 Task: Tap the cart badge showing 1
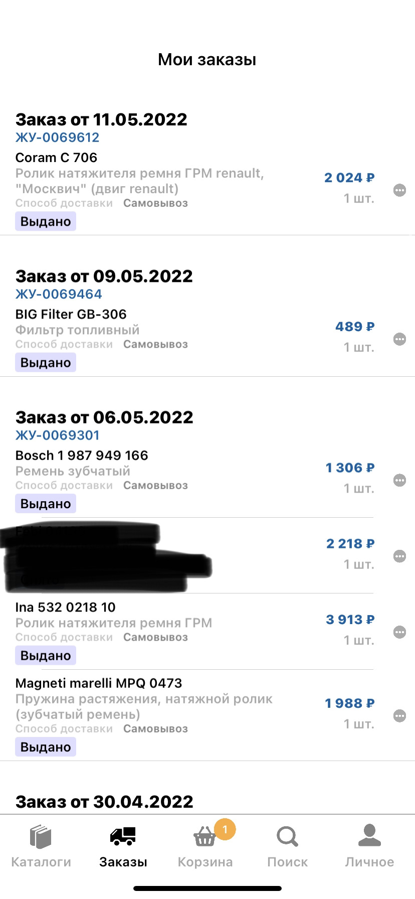tap(225, 829)
